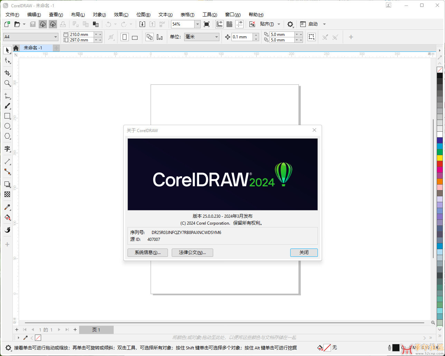Select the Artistic Media tool
Image resolution: width=445 pixels, height=356 pixels.
7,106
